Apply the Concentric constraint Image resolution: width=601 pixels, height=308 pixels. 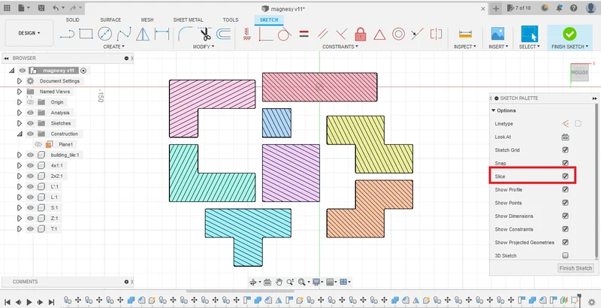(399, 34)
